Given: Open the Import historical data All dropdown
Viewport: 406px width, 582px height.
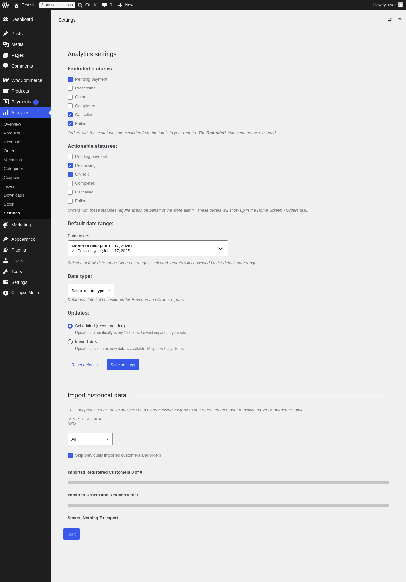Looking at the screenshot, I should coord(90,439).
